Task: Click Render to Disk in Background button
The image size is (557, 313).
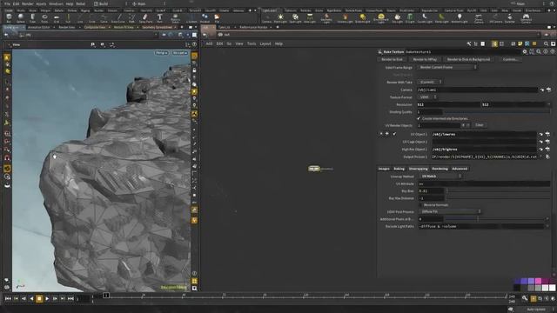Action: click(x=468, y=59)
